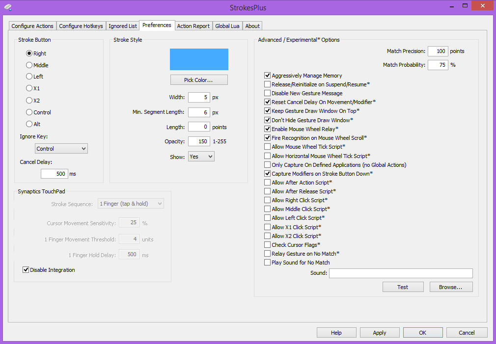
Task: Go to the Ignored List tab
Action: point(123,26)
